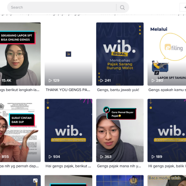Screen dimensions: 186x186
Task: Click the '15.4K' view count
Action: [x=6, y=81]
